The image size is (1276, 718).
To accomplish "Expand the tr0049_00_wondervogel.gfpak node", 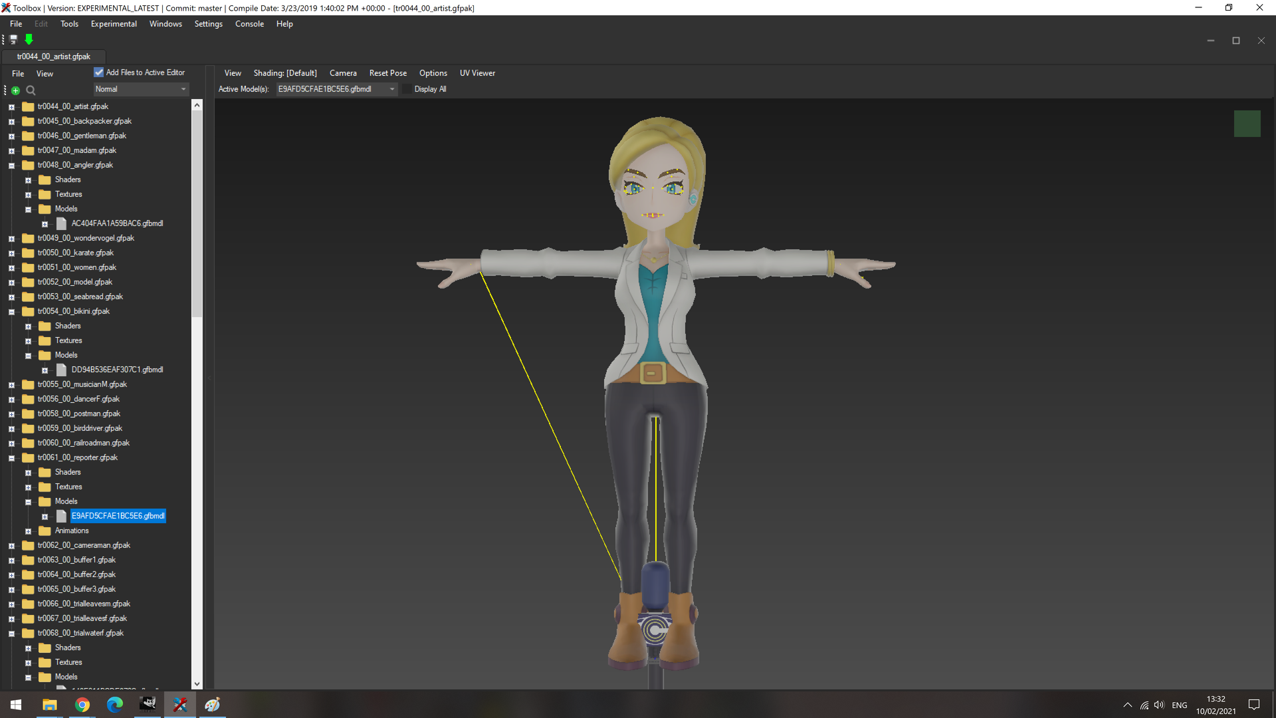I will tap(11, 239).
